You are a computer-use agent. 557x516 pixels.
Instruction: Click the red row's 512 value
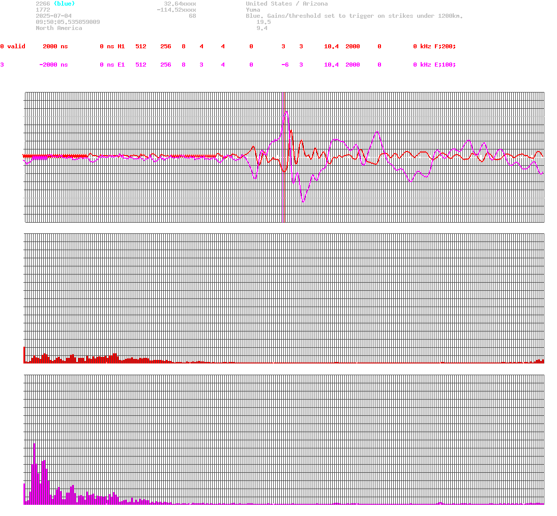141,47
